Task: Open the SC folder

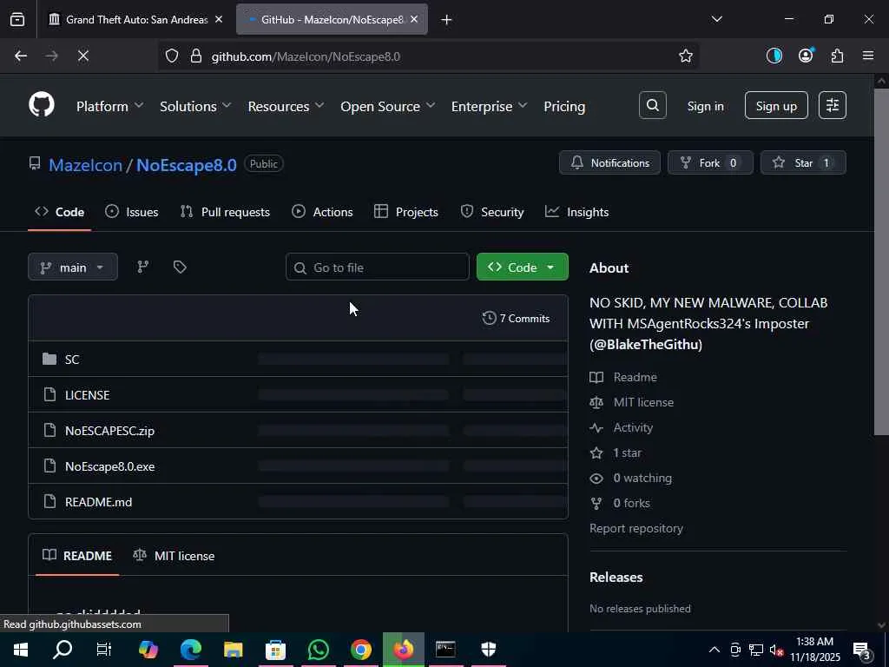Action: click(72, 359)
